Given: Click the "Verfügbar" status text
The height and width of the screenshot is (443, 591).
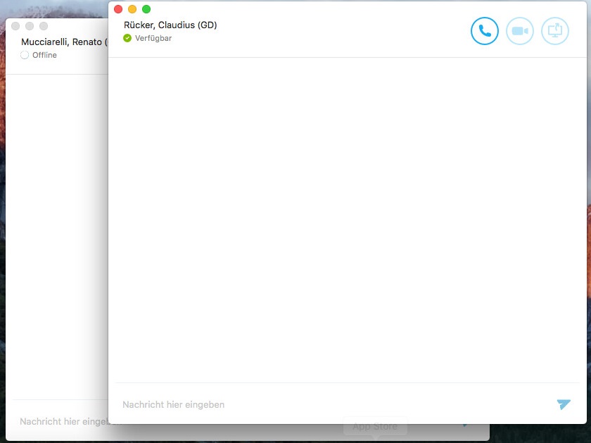Looking at the screenshot, I should tap(153, 38).
